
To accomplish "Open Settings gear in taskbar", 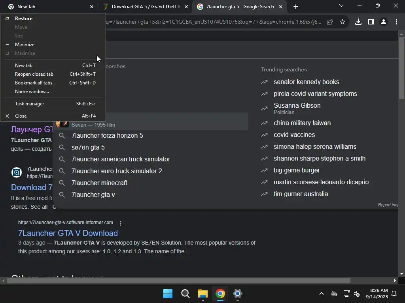I will coord(237,294).
